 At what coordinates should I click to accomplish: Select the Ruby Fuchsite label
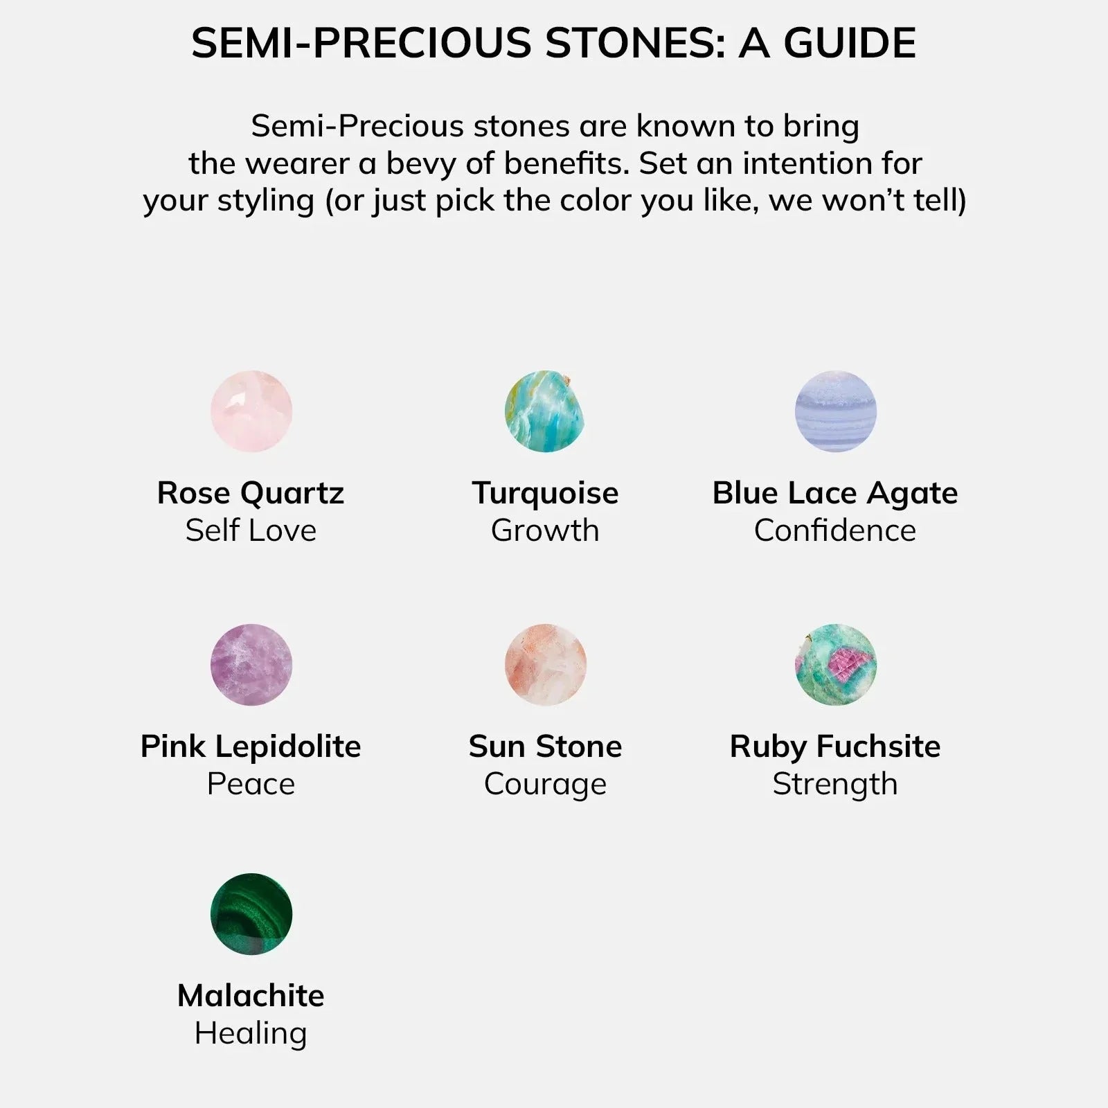point(835,747)
